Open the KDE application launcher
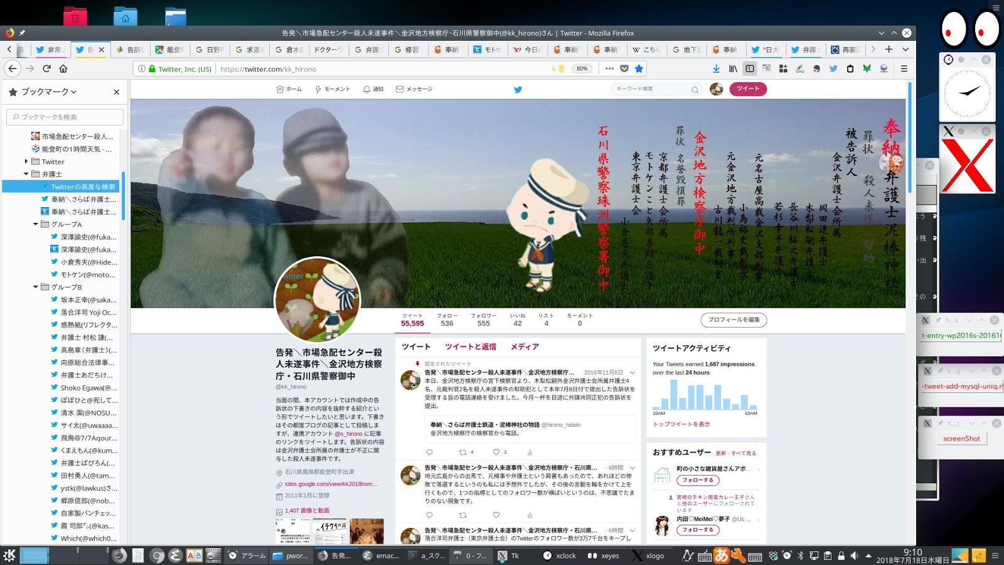1004x565 pixels. click(9, 555)
